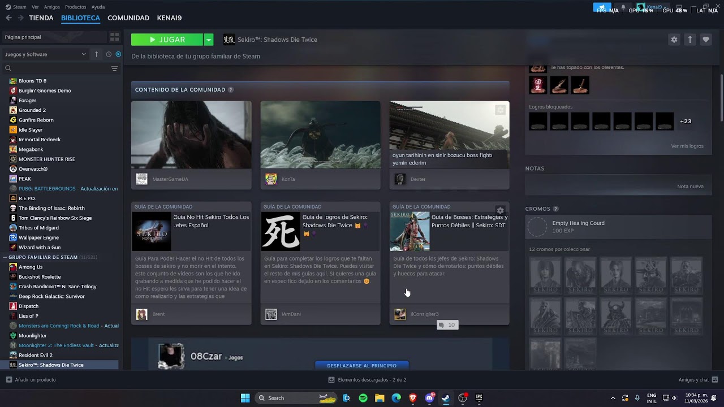Sort library ascending arrow icon
Screen dimensions: 724x407
(x=96, y=54)
